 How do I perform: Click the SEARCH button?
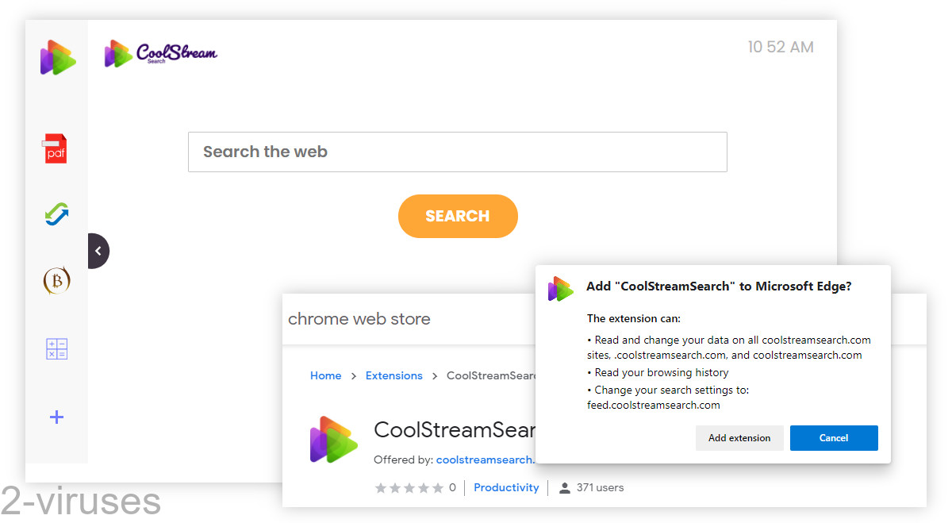(458, 216)
